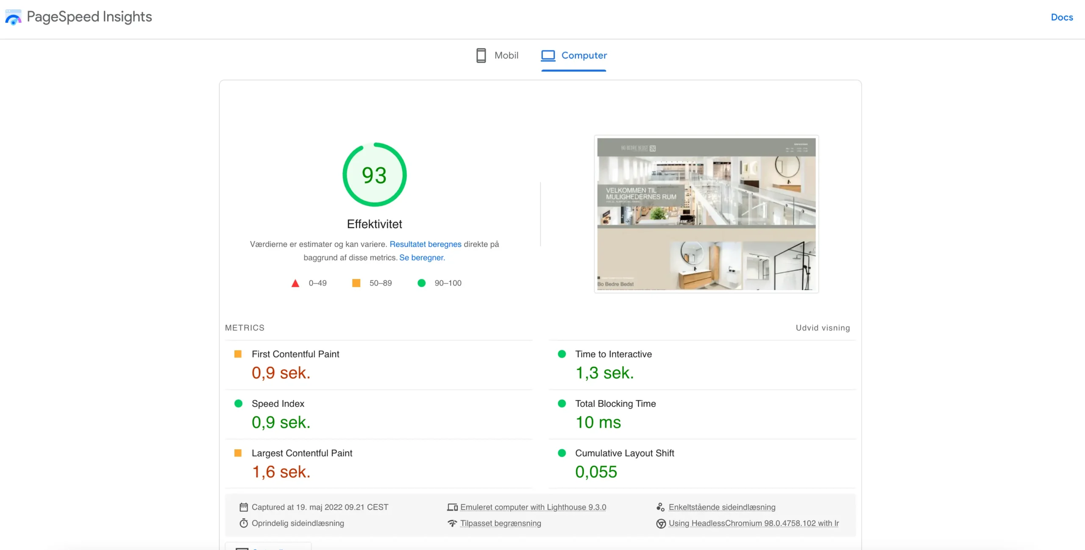This screenshot has width=1085, height=550.
Task: Click green dot beside Total Blocking Time
Action: (x=562, y=404)
